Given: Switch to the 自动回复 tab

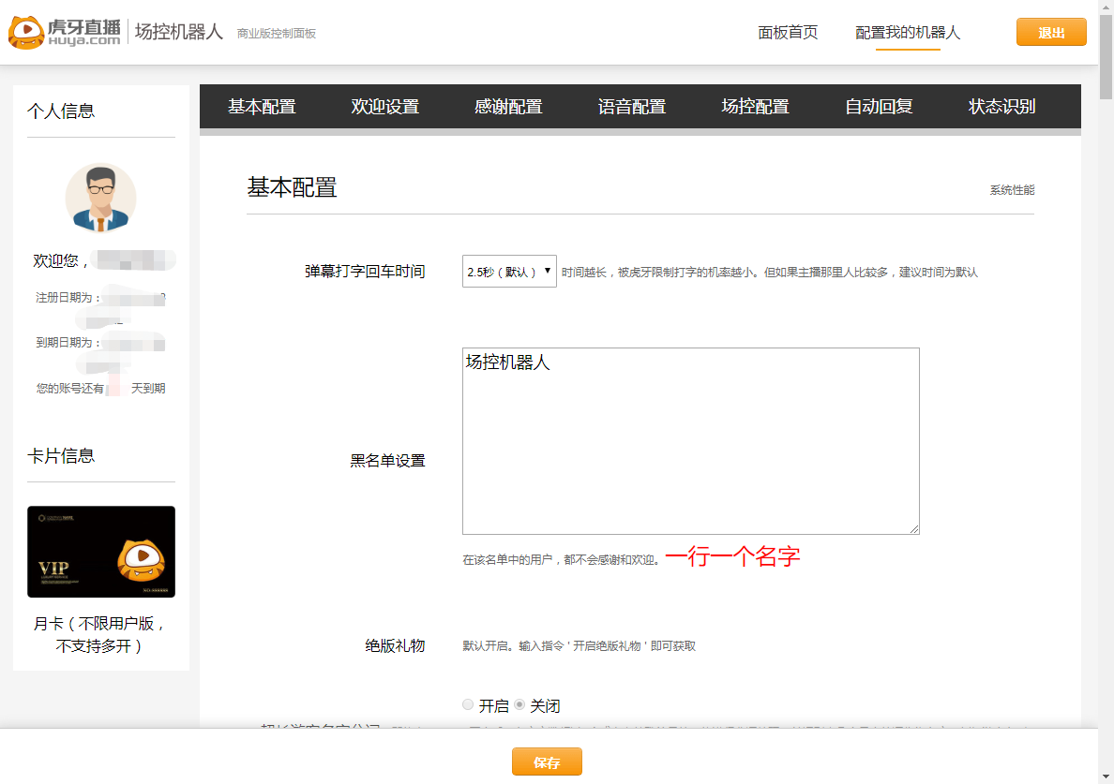Looking at the screenshot, I should 879,107.
